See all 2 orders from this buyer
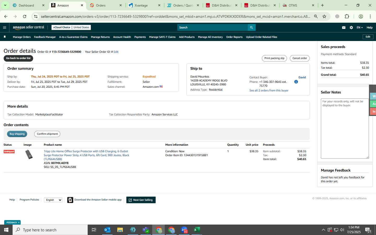The height and width of the screenshot is (235, 376). point(269,90)
